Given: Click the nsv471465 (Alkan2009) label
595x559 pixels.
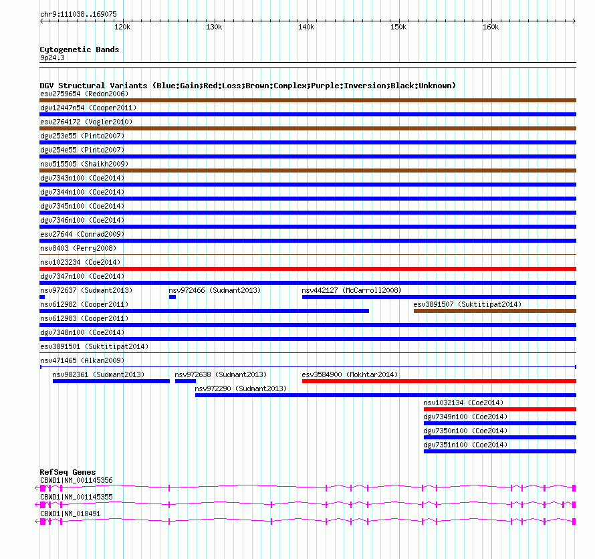Looking at the screenshot, I should point(82,360).
